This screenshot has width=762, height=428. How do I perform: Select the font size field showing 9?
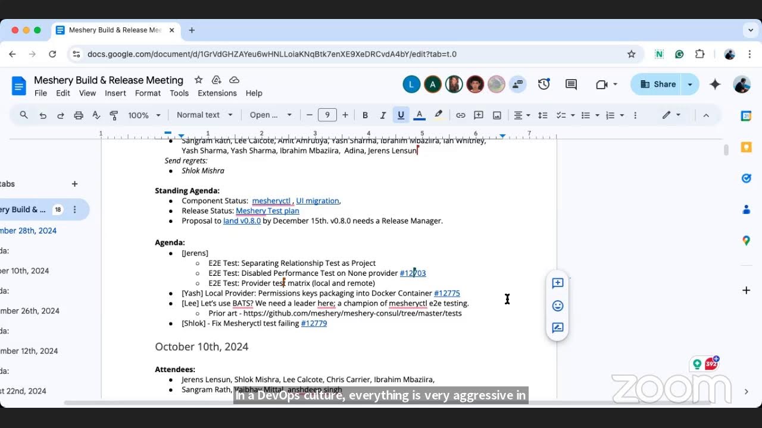click(327, 115)
